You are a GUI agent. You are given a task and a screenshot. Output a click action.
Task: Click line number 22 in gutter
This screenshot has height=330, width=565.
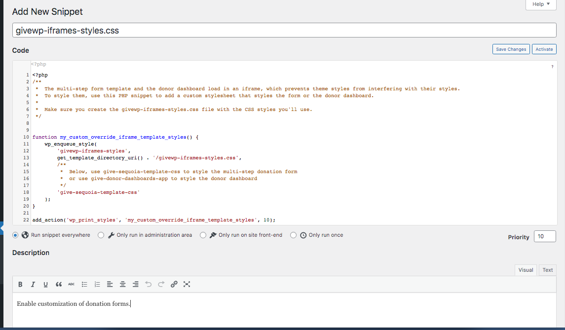pos(26,220)
